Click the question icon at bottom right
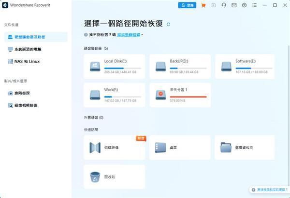Screen dimensions: 290x198 coord(254,190)
